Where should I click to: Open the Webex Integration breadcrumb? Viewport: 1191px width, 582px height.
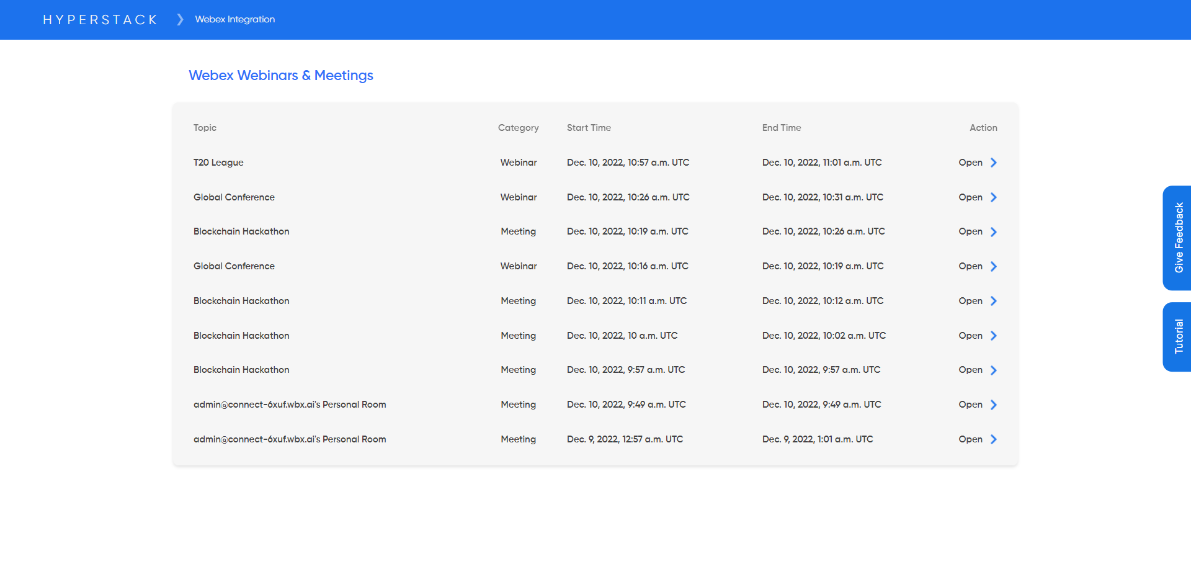[235, 19]
